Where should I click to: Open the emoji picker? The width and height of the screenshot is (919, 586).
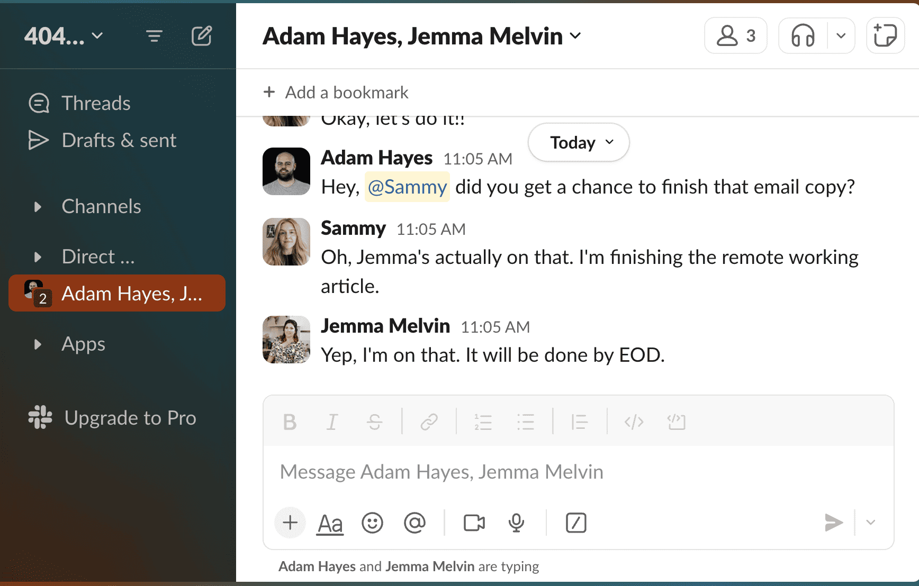[372, 523]
